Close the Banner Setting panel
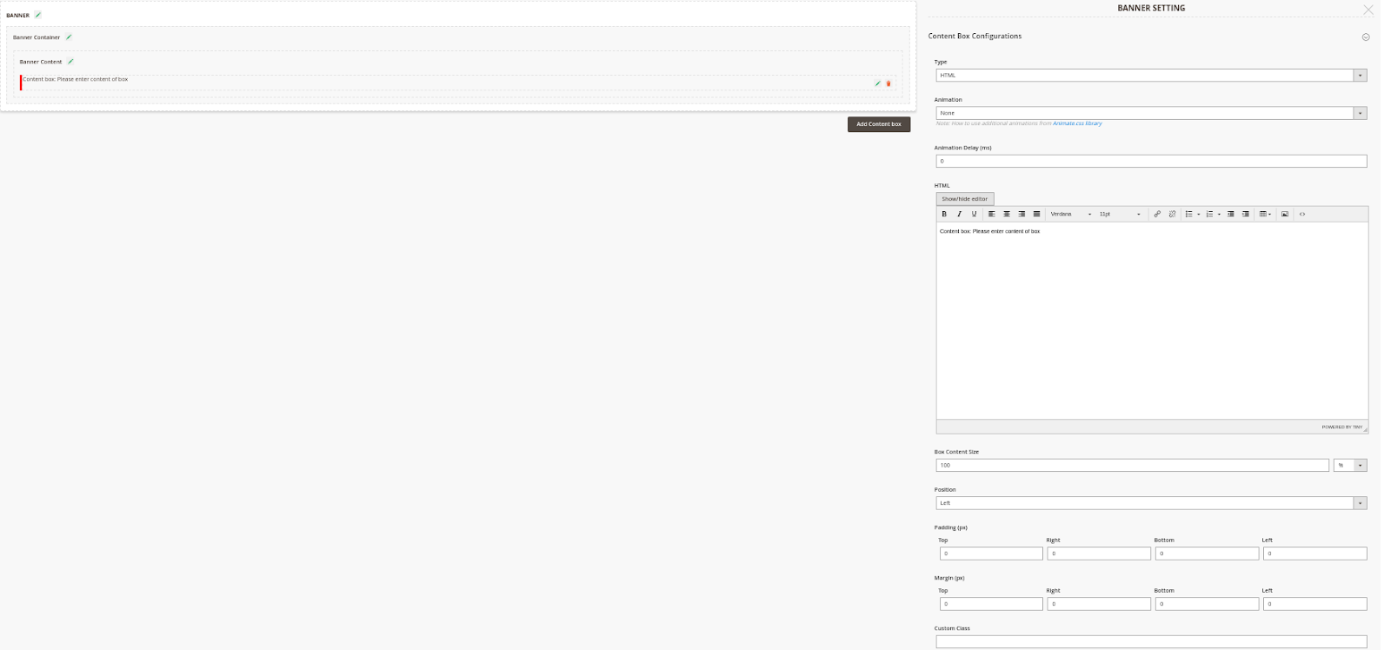 pyautogui.click(x=1368, y=10)
